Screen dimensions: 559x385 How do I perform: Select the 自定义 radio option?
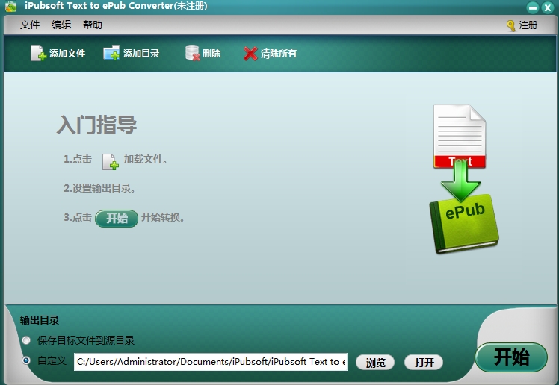26,360
